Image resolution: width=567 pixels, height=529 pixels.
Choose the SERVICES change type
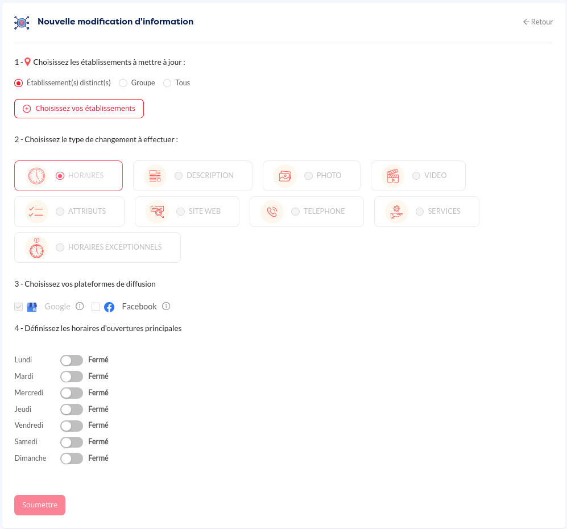(x=420, y=212)
